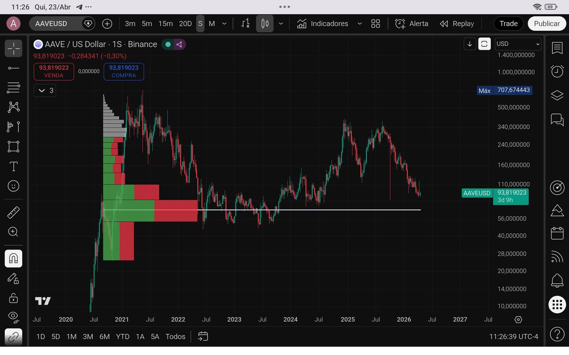Open the object tree layers panel
The image size is (569, 355).
coord(557,95)
